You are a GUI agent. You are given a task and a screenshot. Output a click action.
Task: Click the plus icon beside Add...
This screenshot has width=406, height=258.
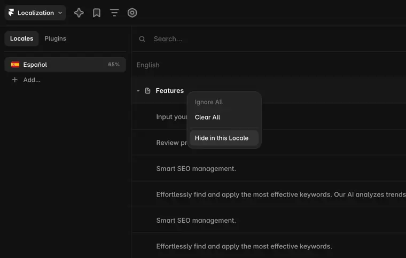click(15, 80)
